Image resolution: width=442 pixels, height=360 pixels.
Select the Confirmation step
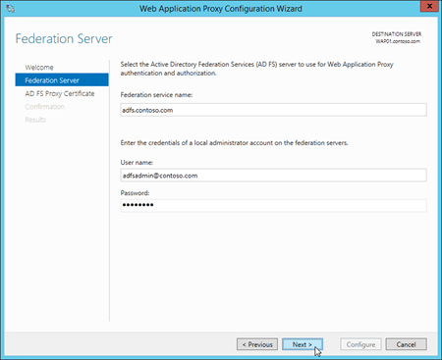[x=44, y=107]
